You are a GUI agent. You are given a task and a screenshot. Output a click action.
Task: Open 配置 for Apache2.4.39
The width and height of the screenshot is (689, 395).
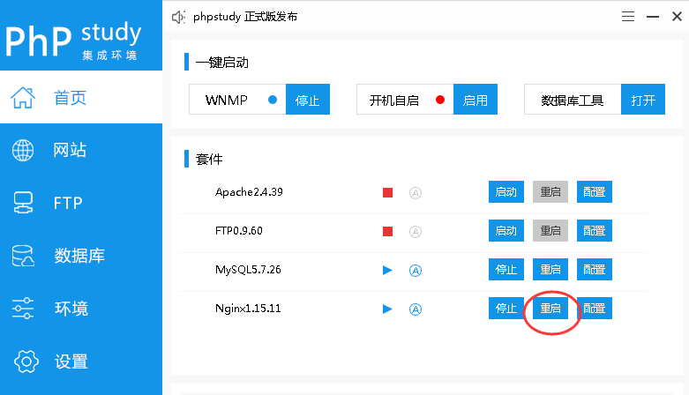tap(594, 191)
